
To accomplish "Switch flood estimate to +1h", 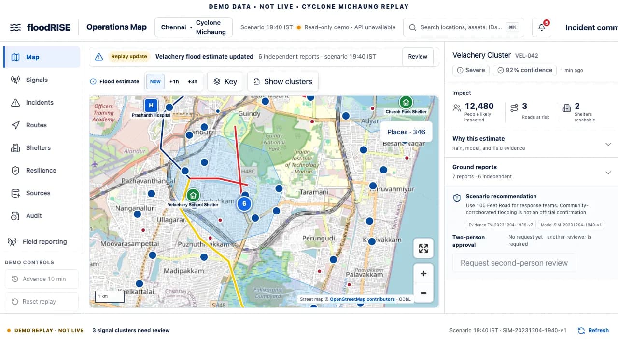I will (174, 81).
